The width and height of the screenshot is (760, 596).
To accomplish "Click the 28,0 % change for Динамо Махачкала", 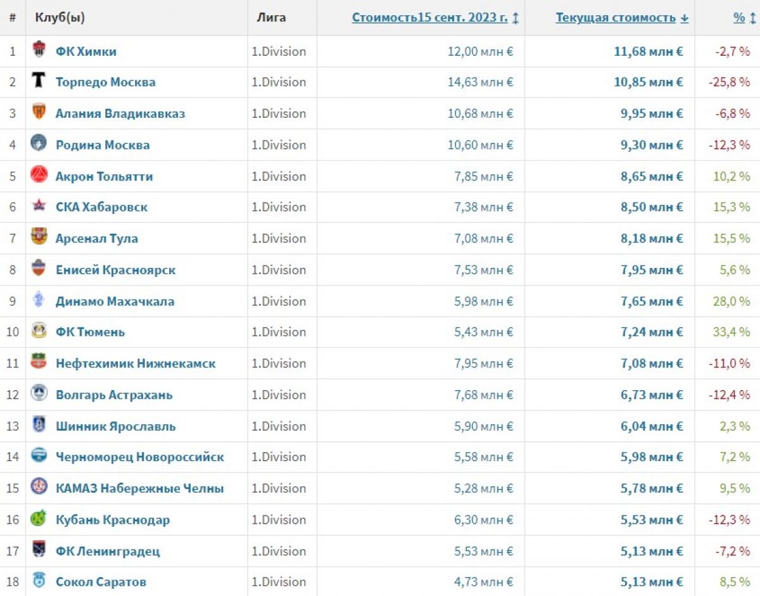I will pos(731,301).
